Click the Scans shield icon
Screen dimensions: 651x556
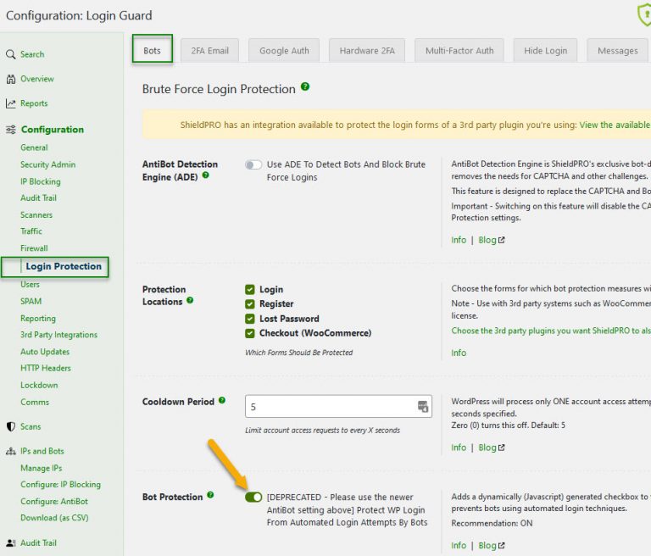[x=11, y=426]
